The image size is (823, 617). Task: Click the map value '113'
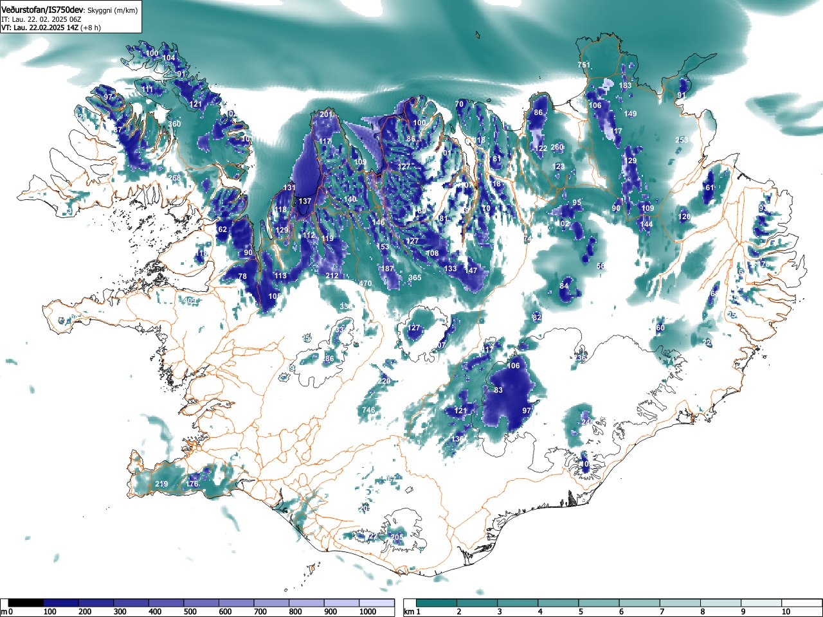281,276
